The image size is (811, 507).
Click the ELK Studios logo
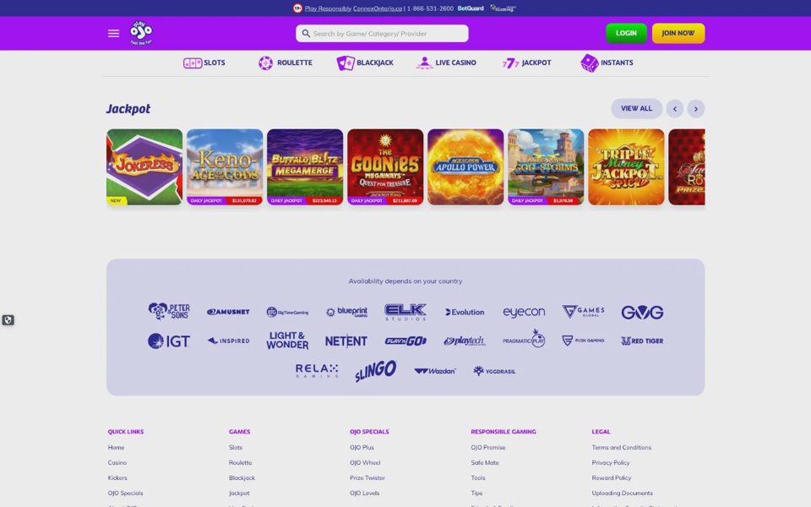pyautogui.click(x=405, y=312)
